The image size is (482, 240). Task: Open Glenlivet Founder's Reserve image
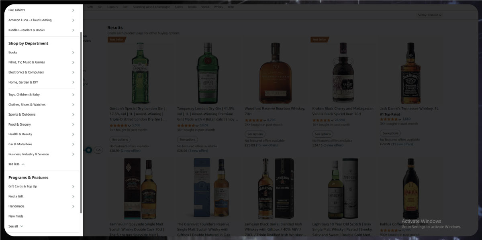[211, 189]
